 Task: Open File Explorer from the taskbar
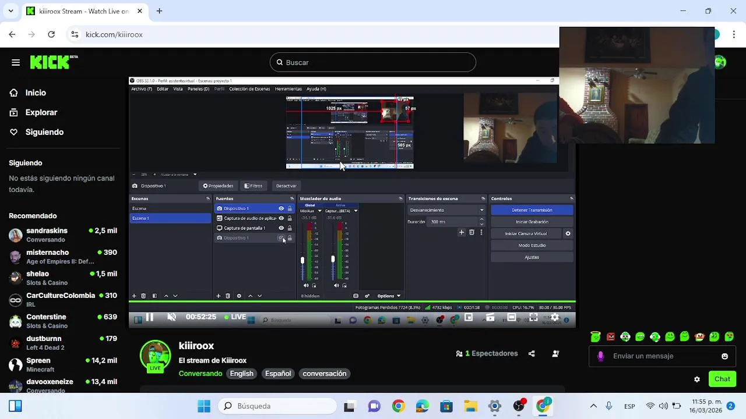point(470,406)
